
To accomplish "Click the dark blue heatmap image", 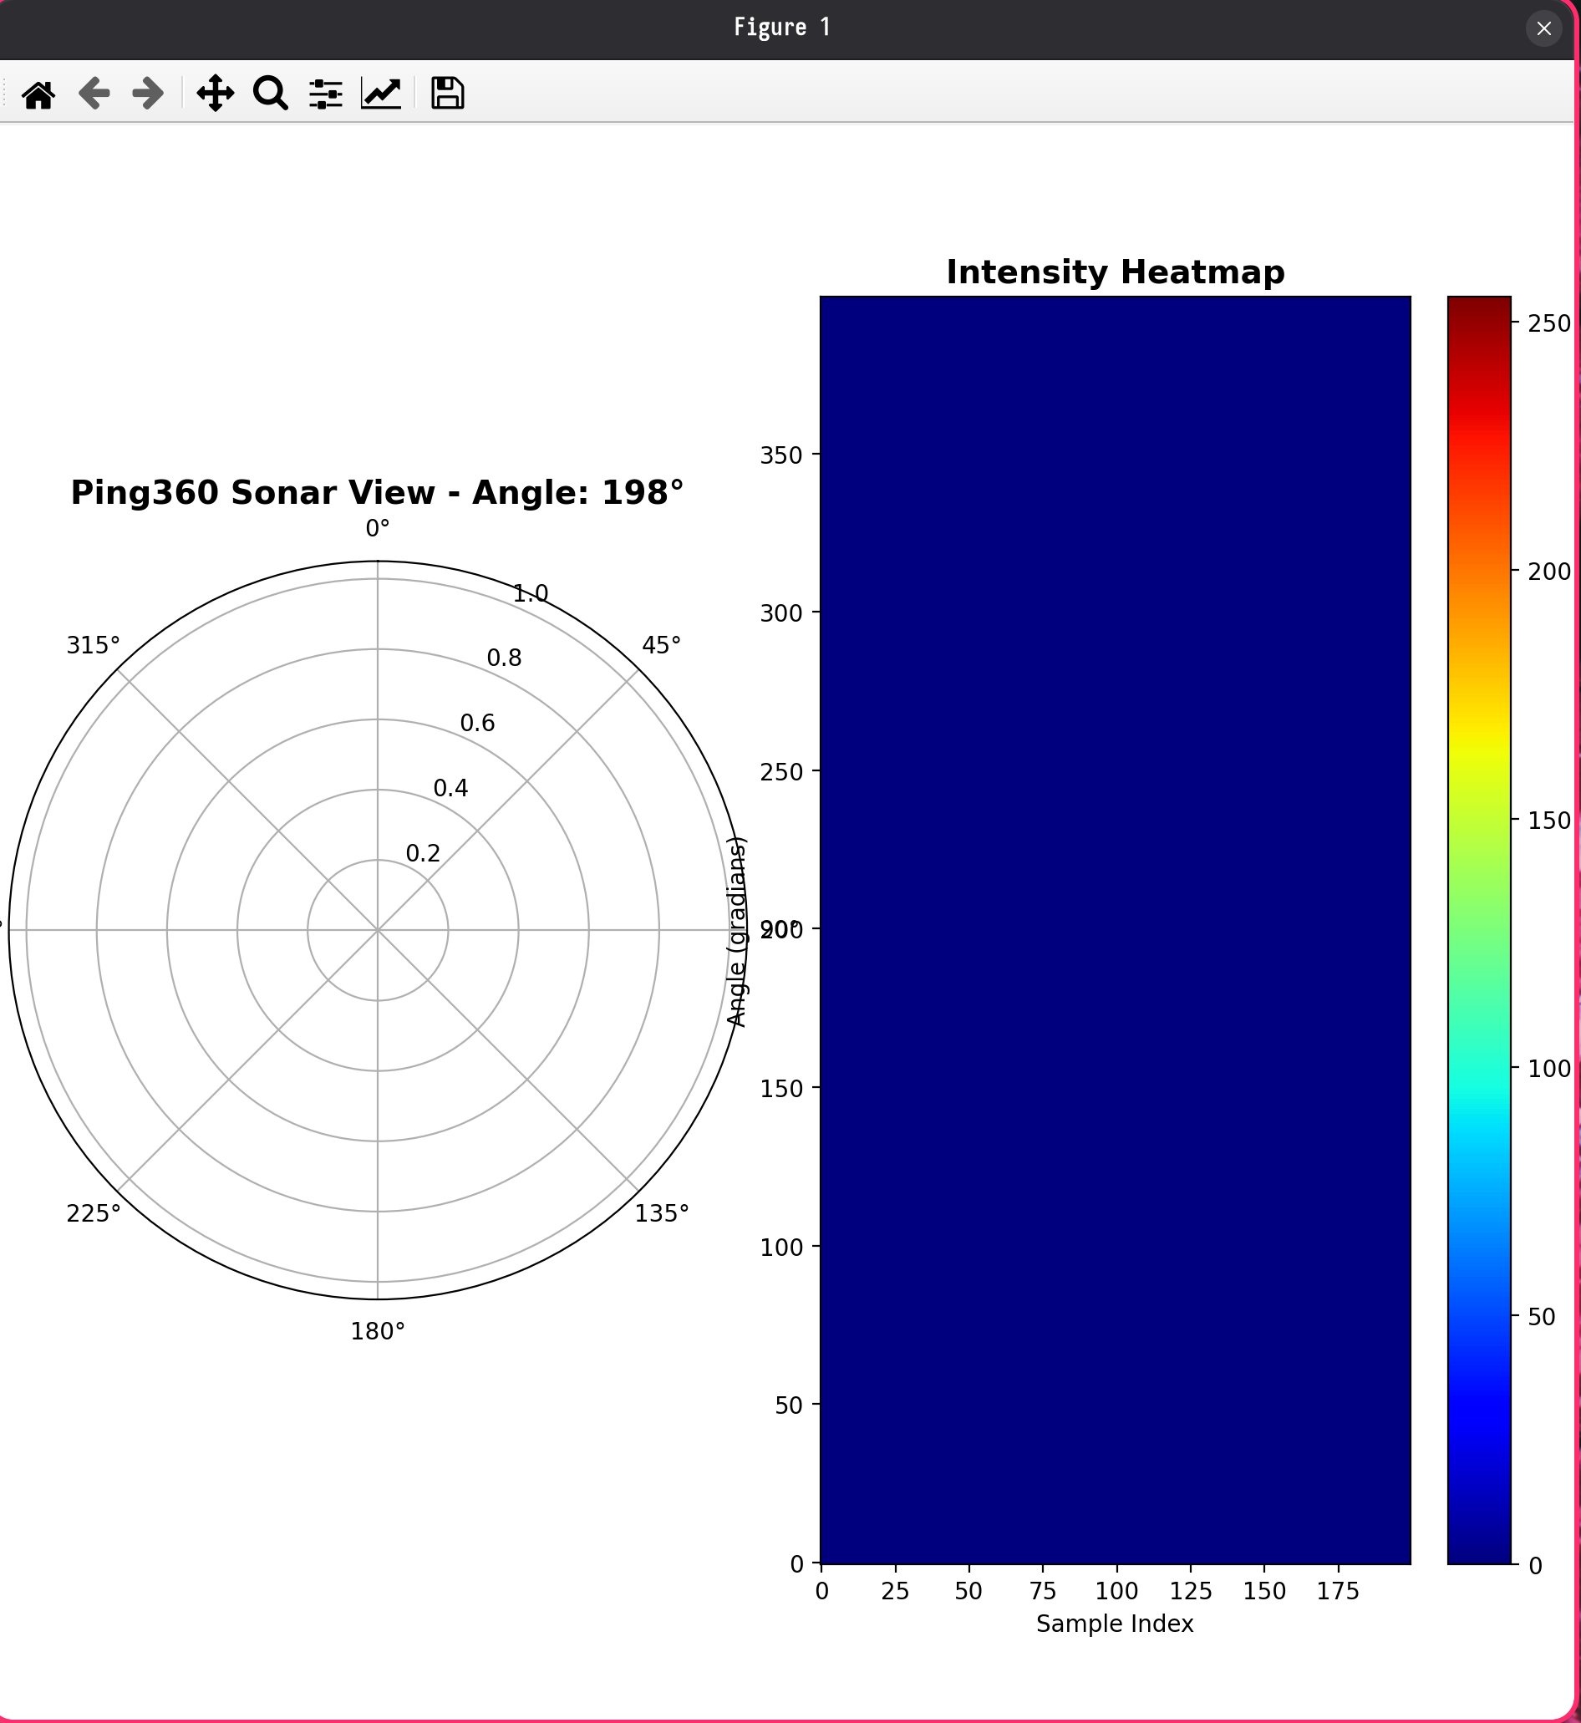I will (x=1115, y=930).
